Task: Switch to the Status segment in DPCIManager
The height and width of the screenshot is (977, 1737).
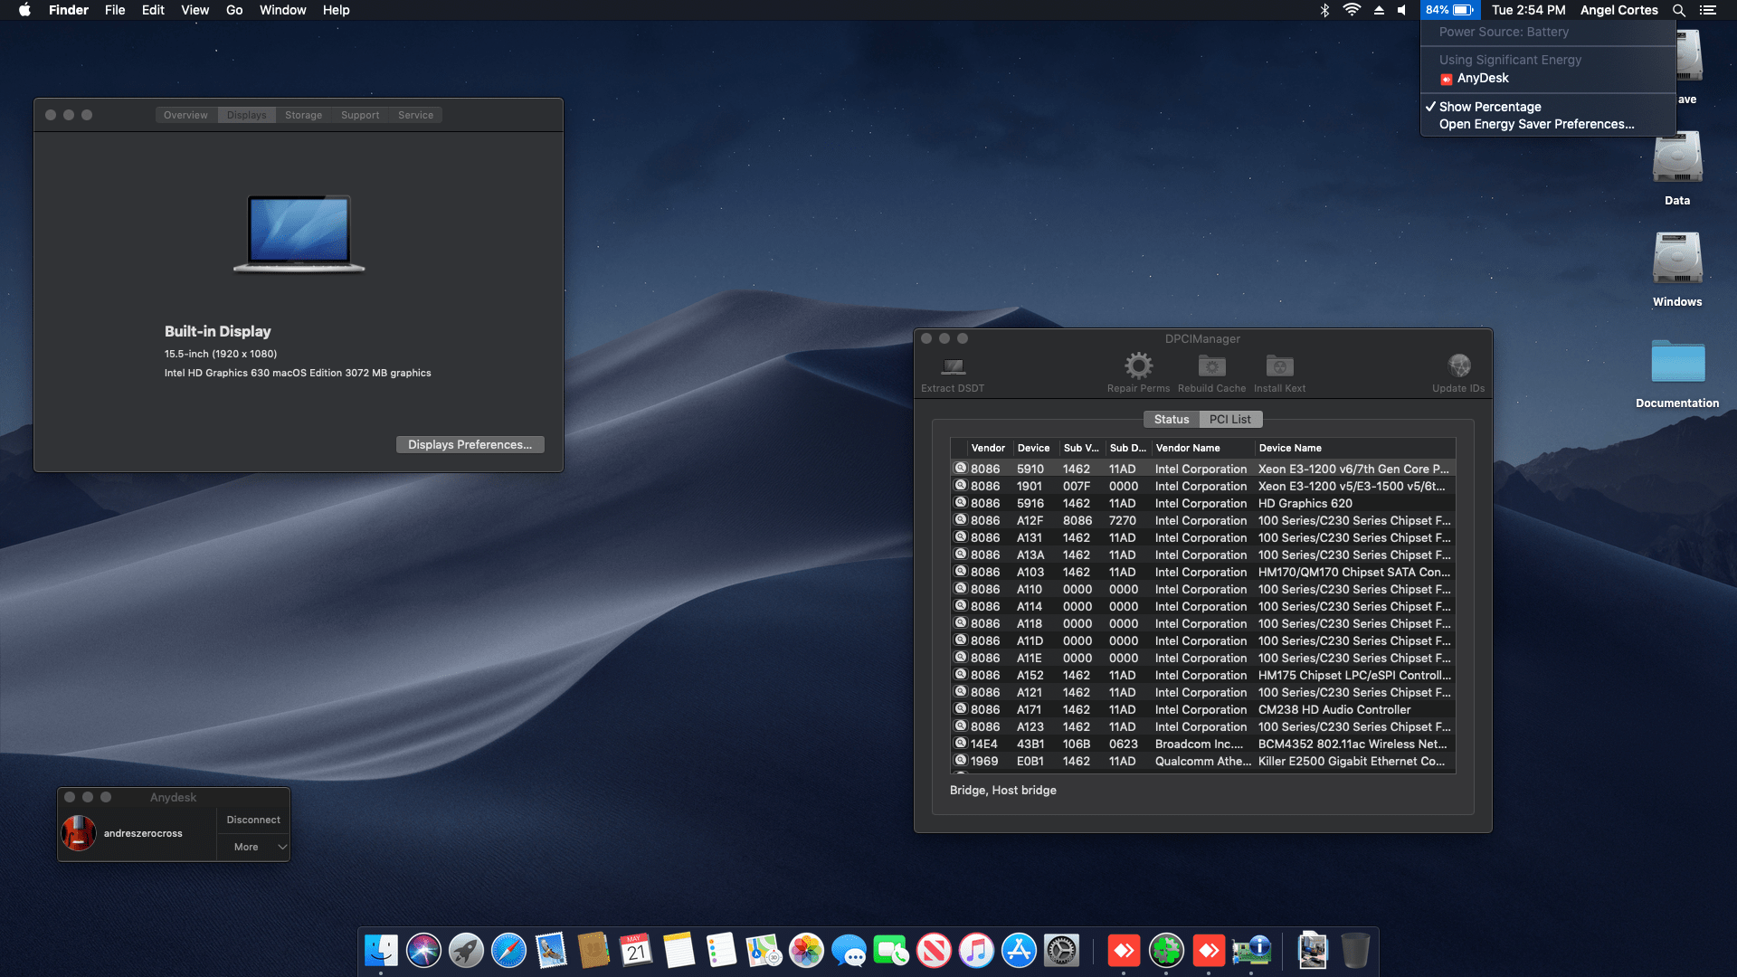Action: (x=1171, y=420)
